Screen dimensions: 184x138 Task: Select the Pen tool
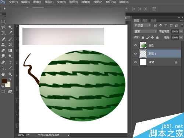coord(3,62)
